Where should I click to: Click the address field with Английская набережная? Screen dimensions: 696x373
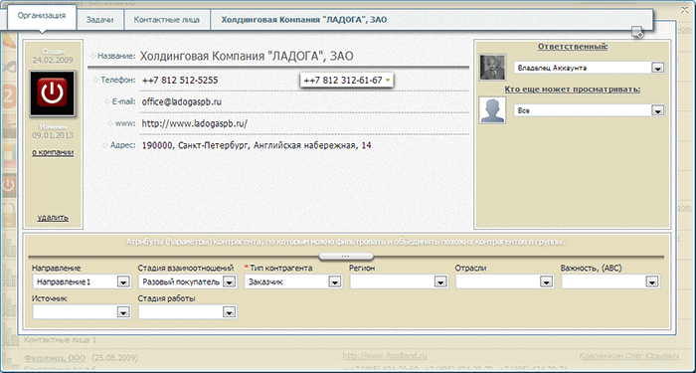257,145
